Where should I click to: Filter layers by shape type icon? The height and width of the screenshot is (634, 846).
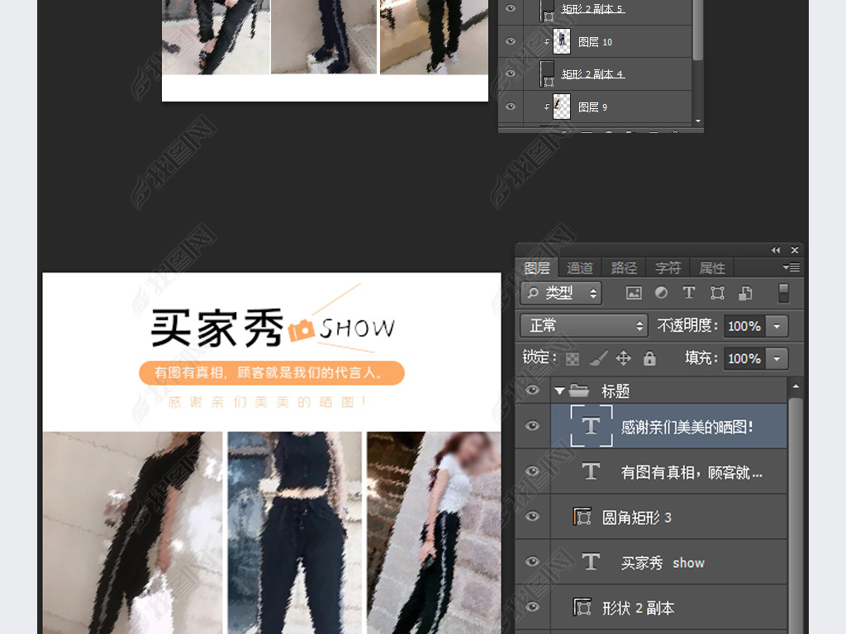717,293
